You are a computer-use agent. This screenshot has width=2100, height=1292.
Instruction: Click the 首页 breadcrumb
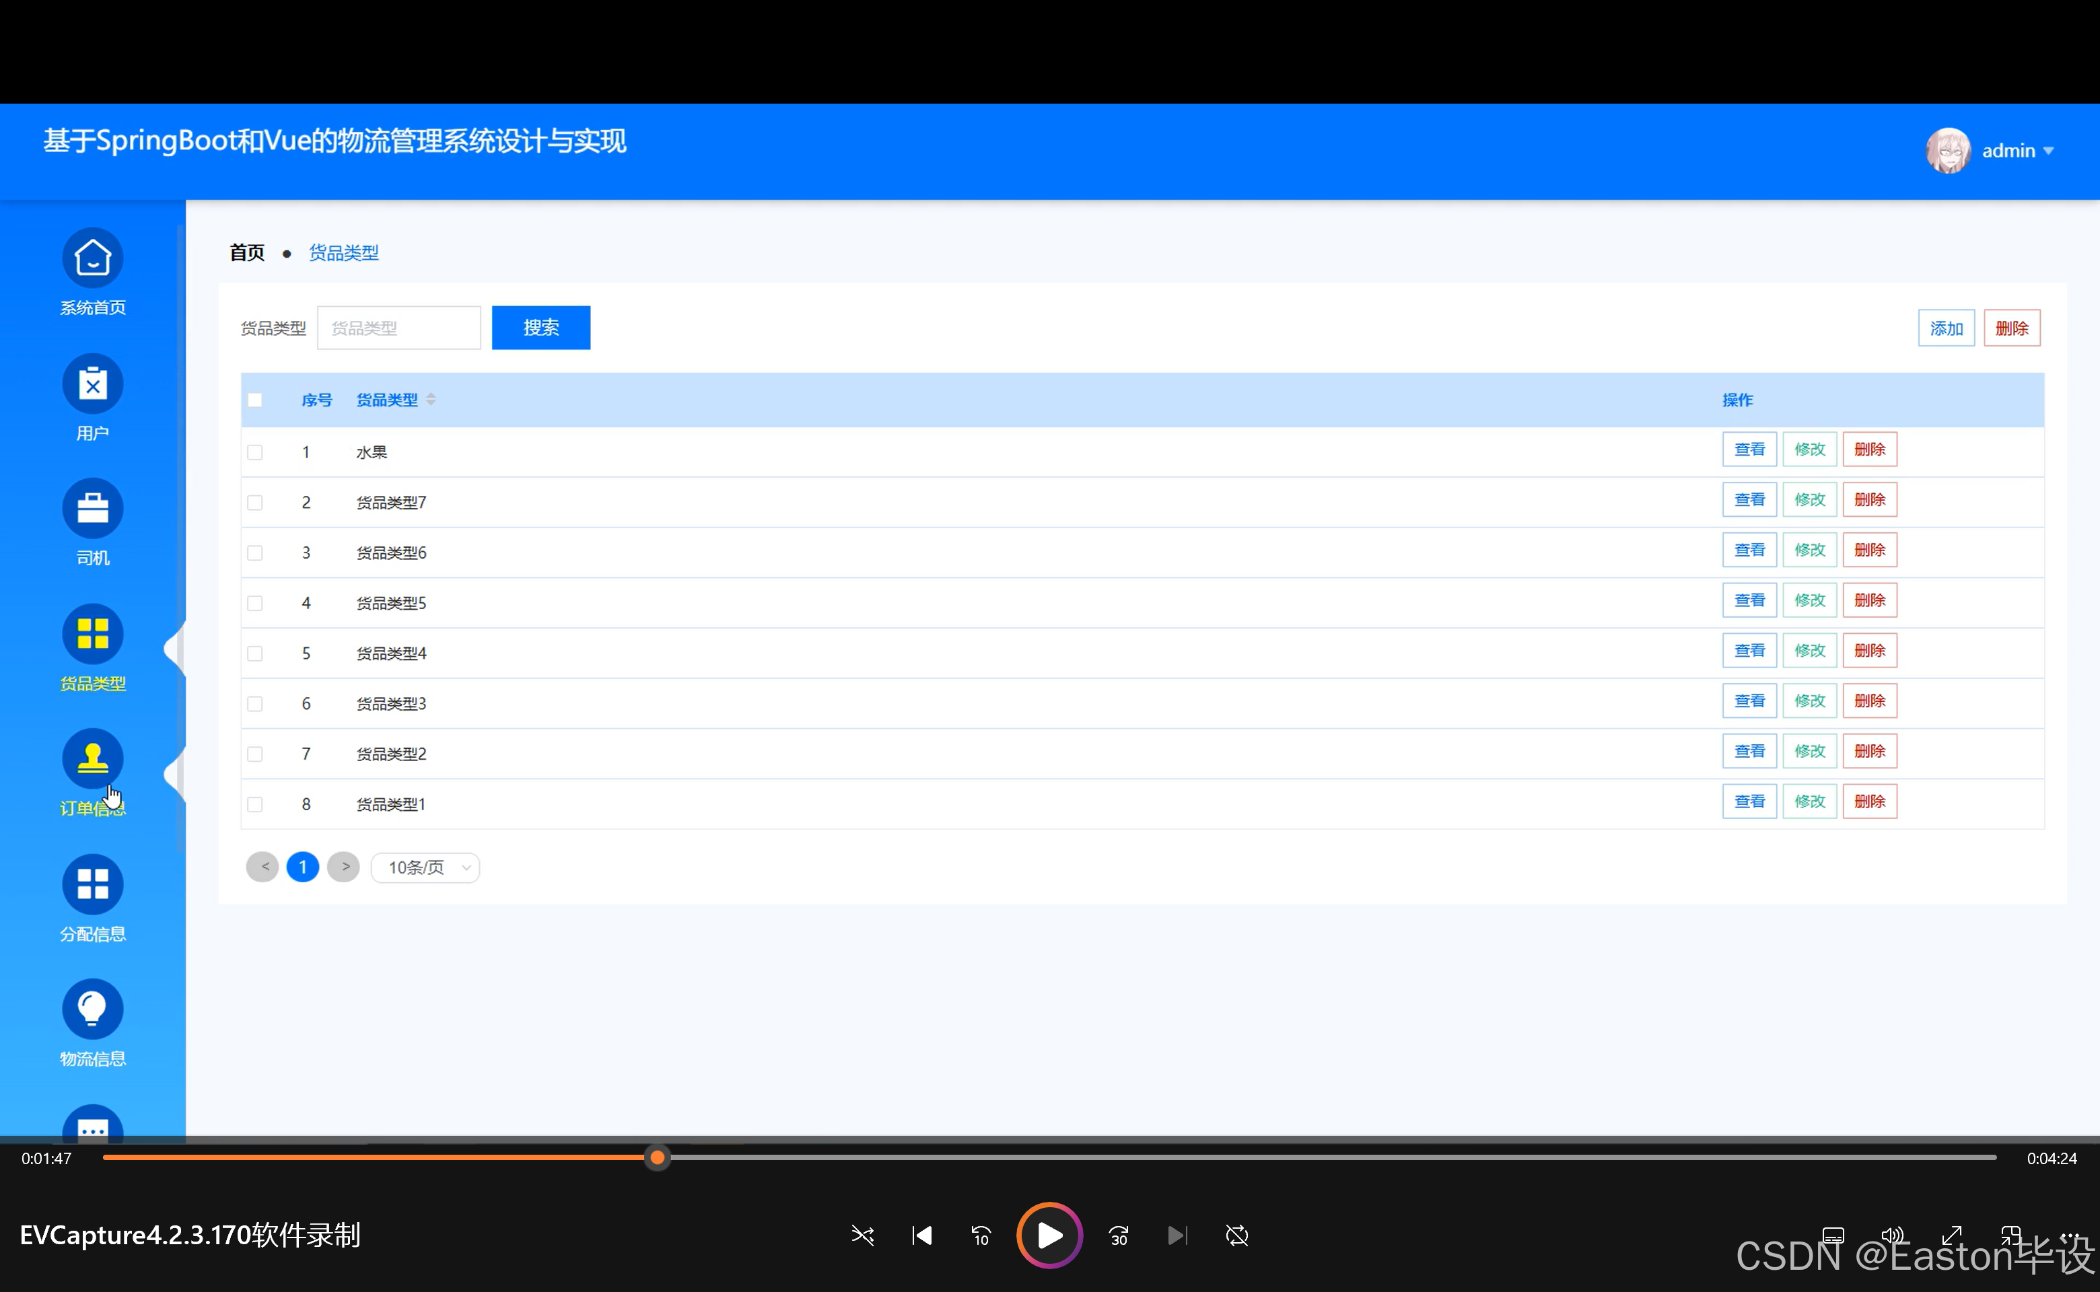(x=247, y=253)
